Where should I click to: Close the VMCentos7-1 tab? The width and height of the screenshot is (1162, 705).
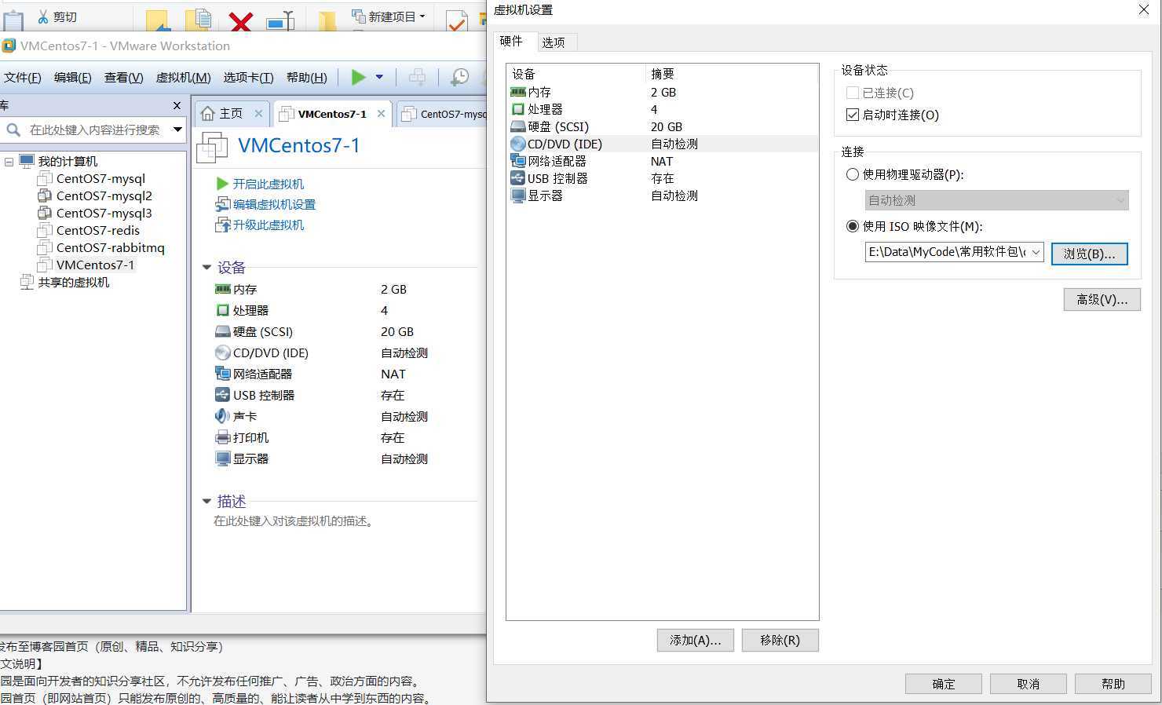pos(381,113)
